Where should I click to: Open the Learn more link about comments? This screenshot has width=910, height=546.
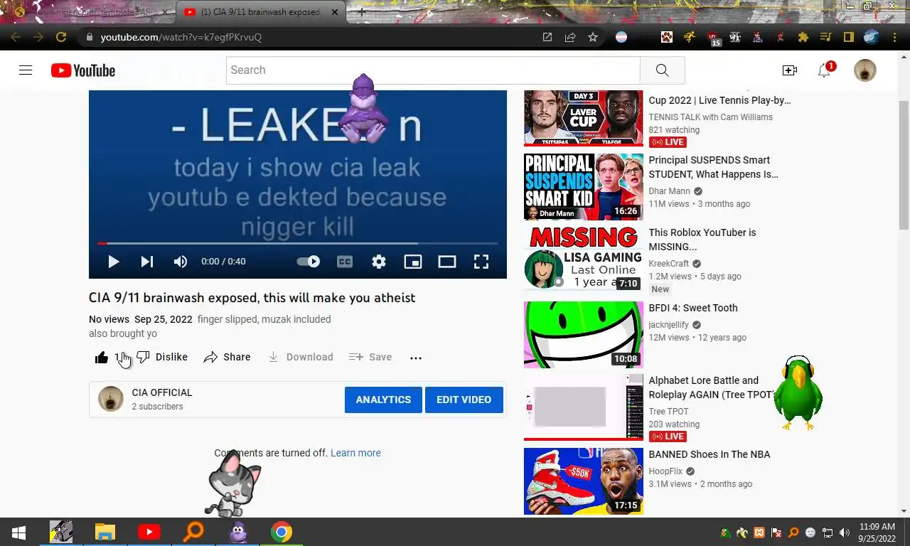pos(355,453)
